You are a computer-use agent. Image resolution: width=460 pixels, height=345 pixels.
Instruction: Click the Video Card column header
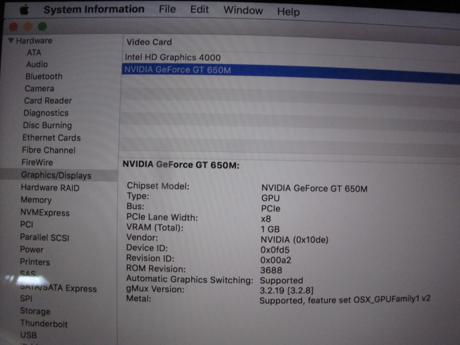tap(149, 42)
